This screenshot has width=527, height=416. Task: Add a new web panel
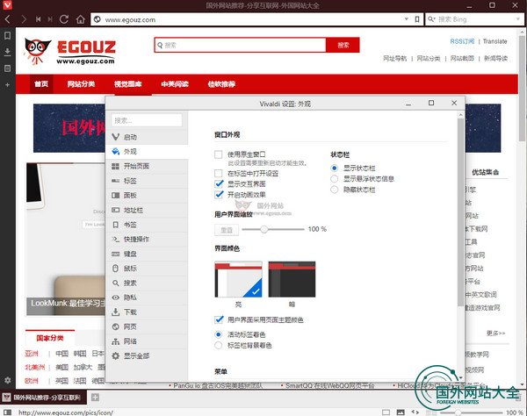click(x=7, y=85)
